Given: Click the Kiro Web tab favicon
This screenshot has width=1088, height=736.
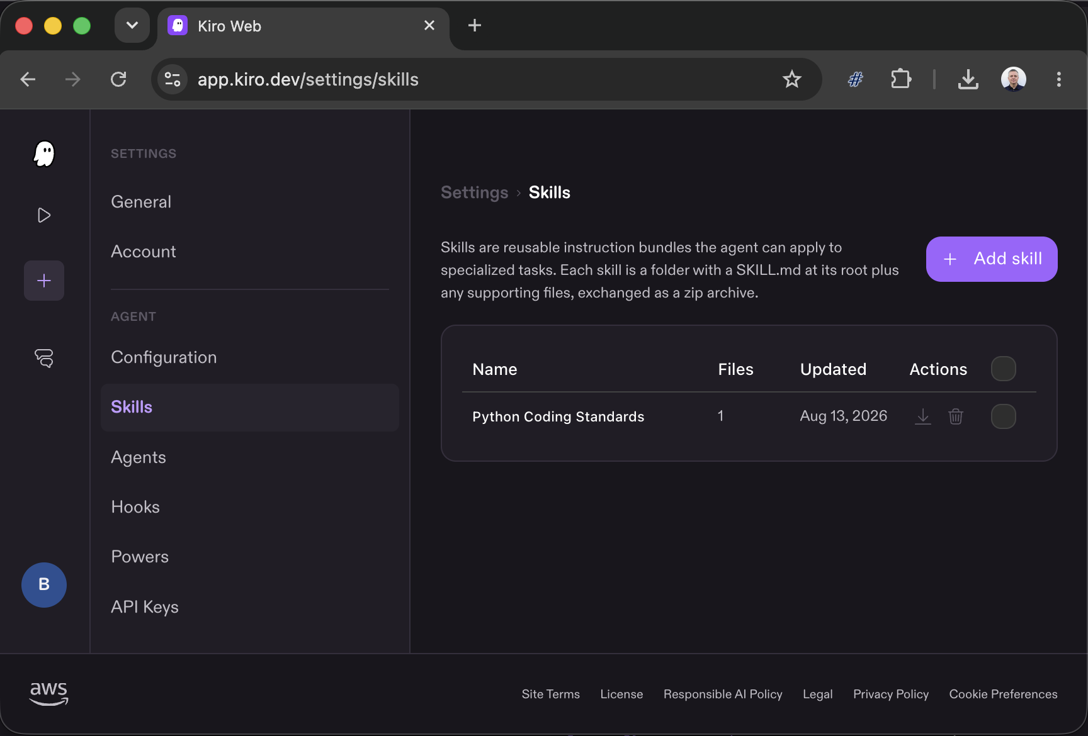Looking at the screenshot, I should coord(178,25).
